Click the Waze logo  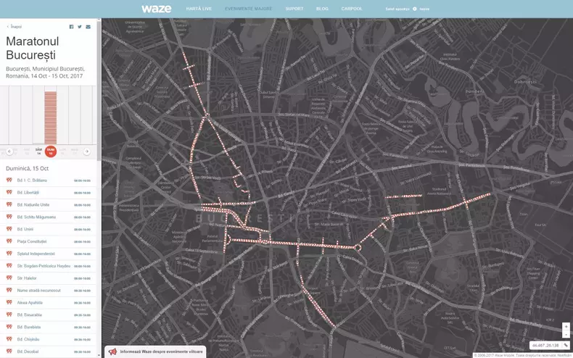click(156, 9)
